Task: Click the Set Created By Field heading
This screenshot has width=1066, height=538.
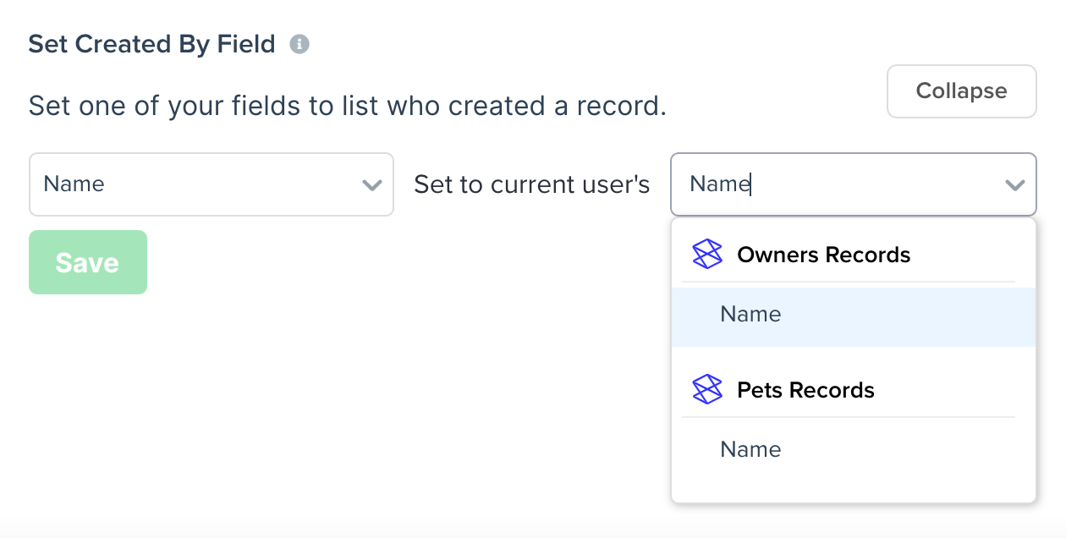Action: pyautogui.click(x=152, y=44)
